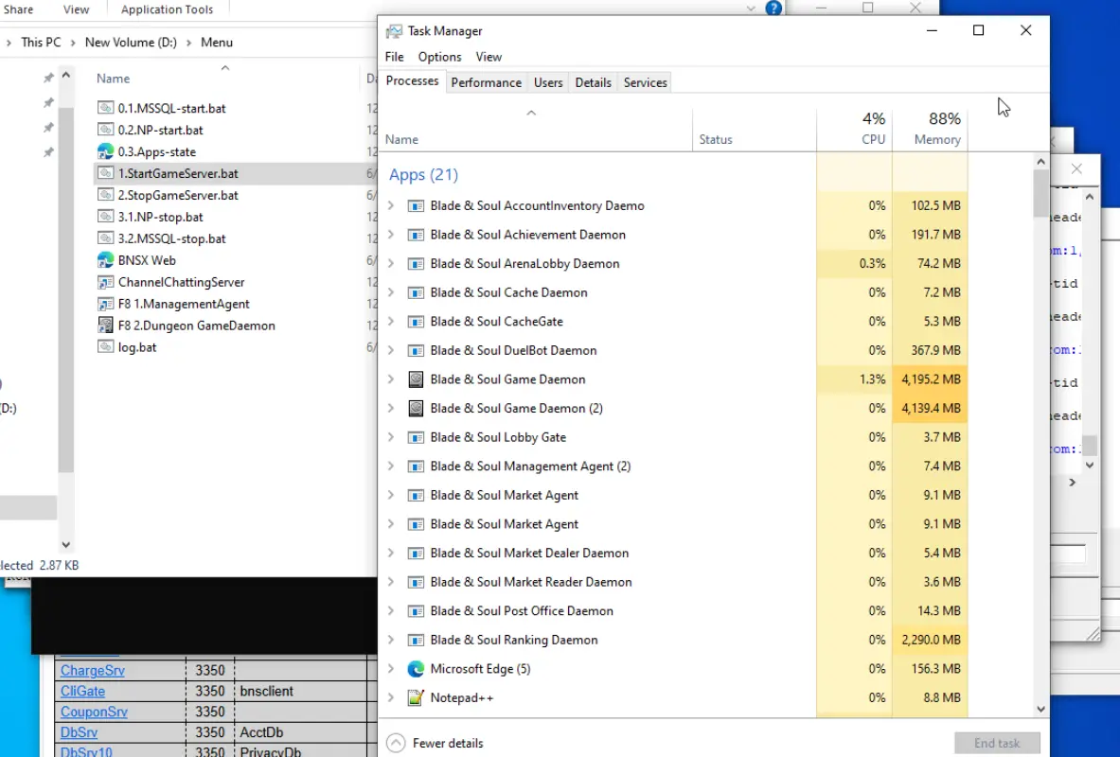Click the log.bat file icon
1120x757 pixels.
[x=106, y=347]
